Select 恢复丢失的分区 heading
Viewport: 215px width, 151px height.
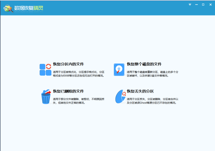coord(140,91)
